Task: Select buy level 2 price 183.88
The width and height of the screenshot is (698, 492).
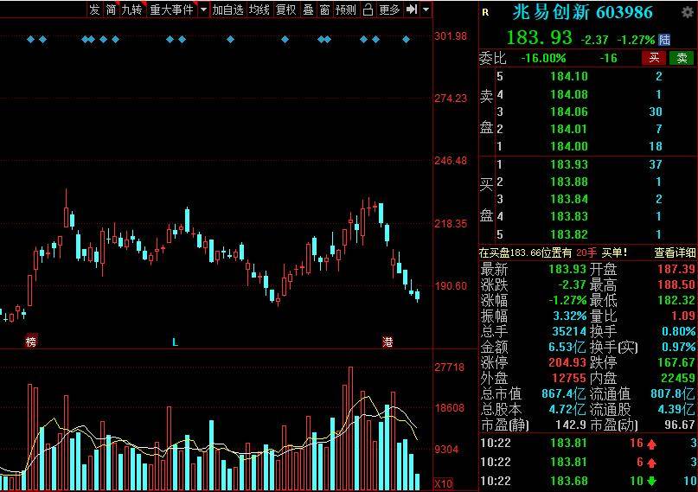Action: tap(569, 182)
